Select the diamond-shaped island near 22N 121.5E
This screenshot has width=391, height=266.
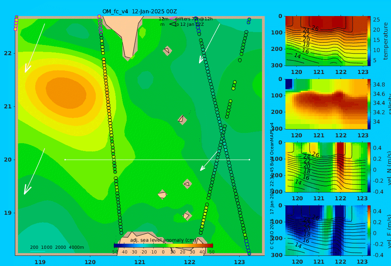click(x=167, y=50)
